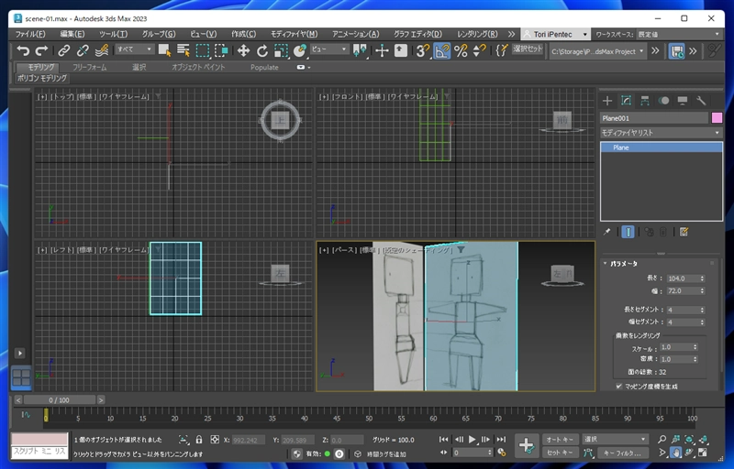Collapse the パラメータ rollout

[x=624, y=264]
